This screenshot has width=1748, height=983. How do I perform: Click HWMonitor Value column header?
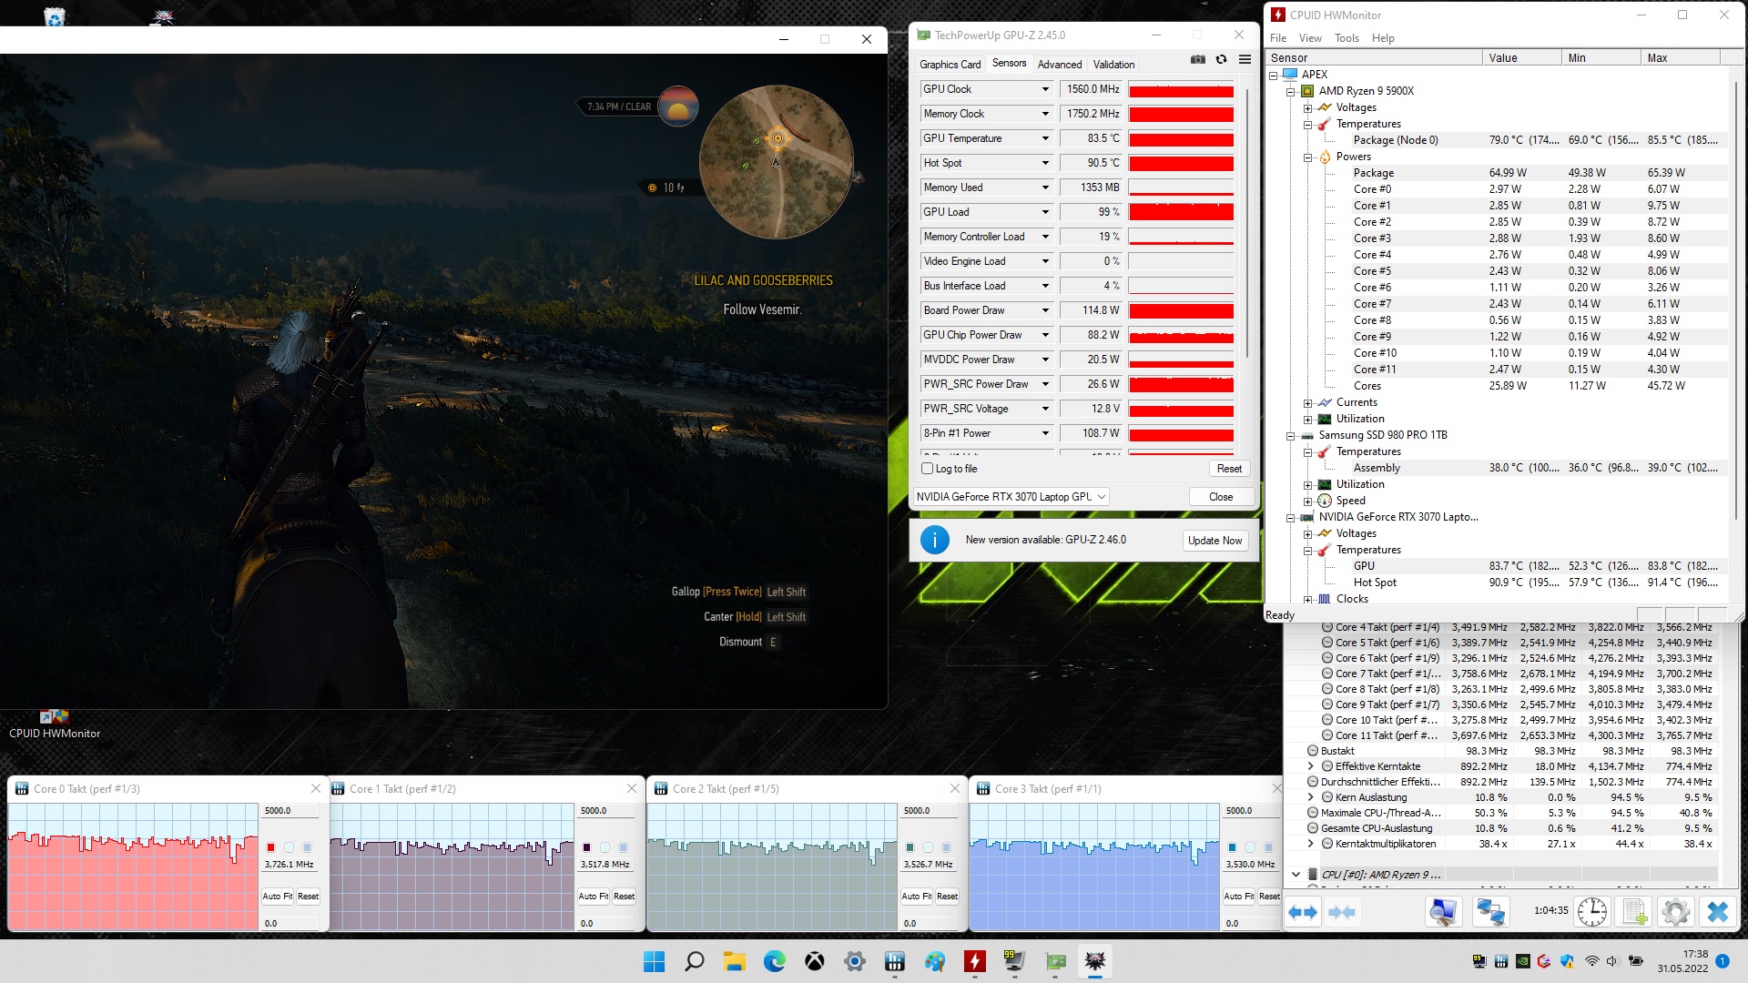coord(1521,58)
